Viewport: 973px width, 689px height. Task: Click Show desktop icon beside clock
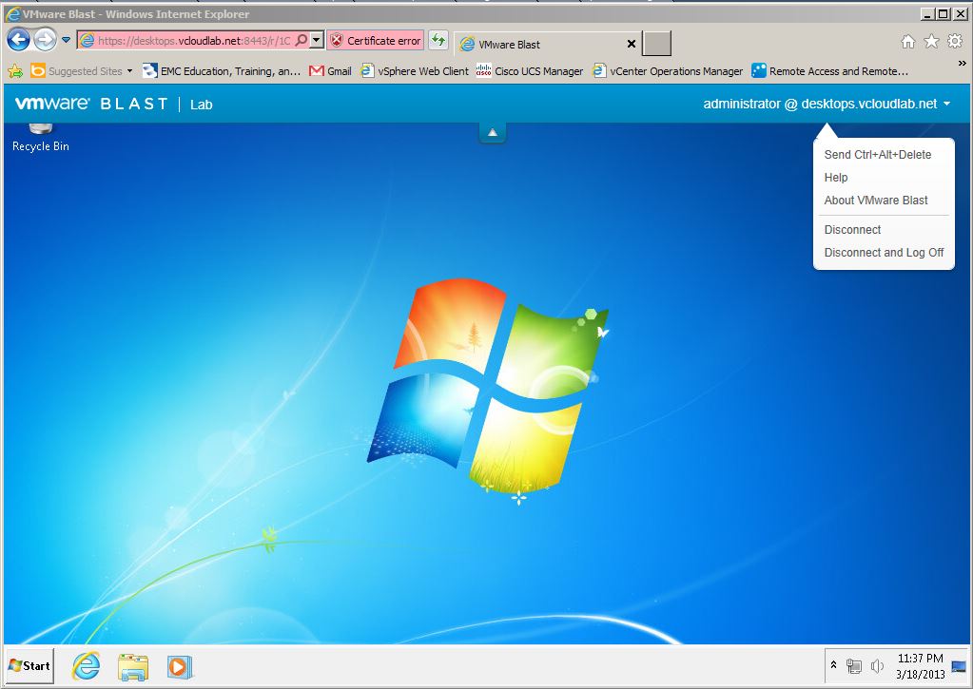click(x=960, y=667)
